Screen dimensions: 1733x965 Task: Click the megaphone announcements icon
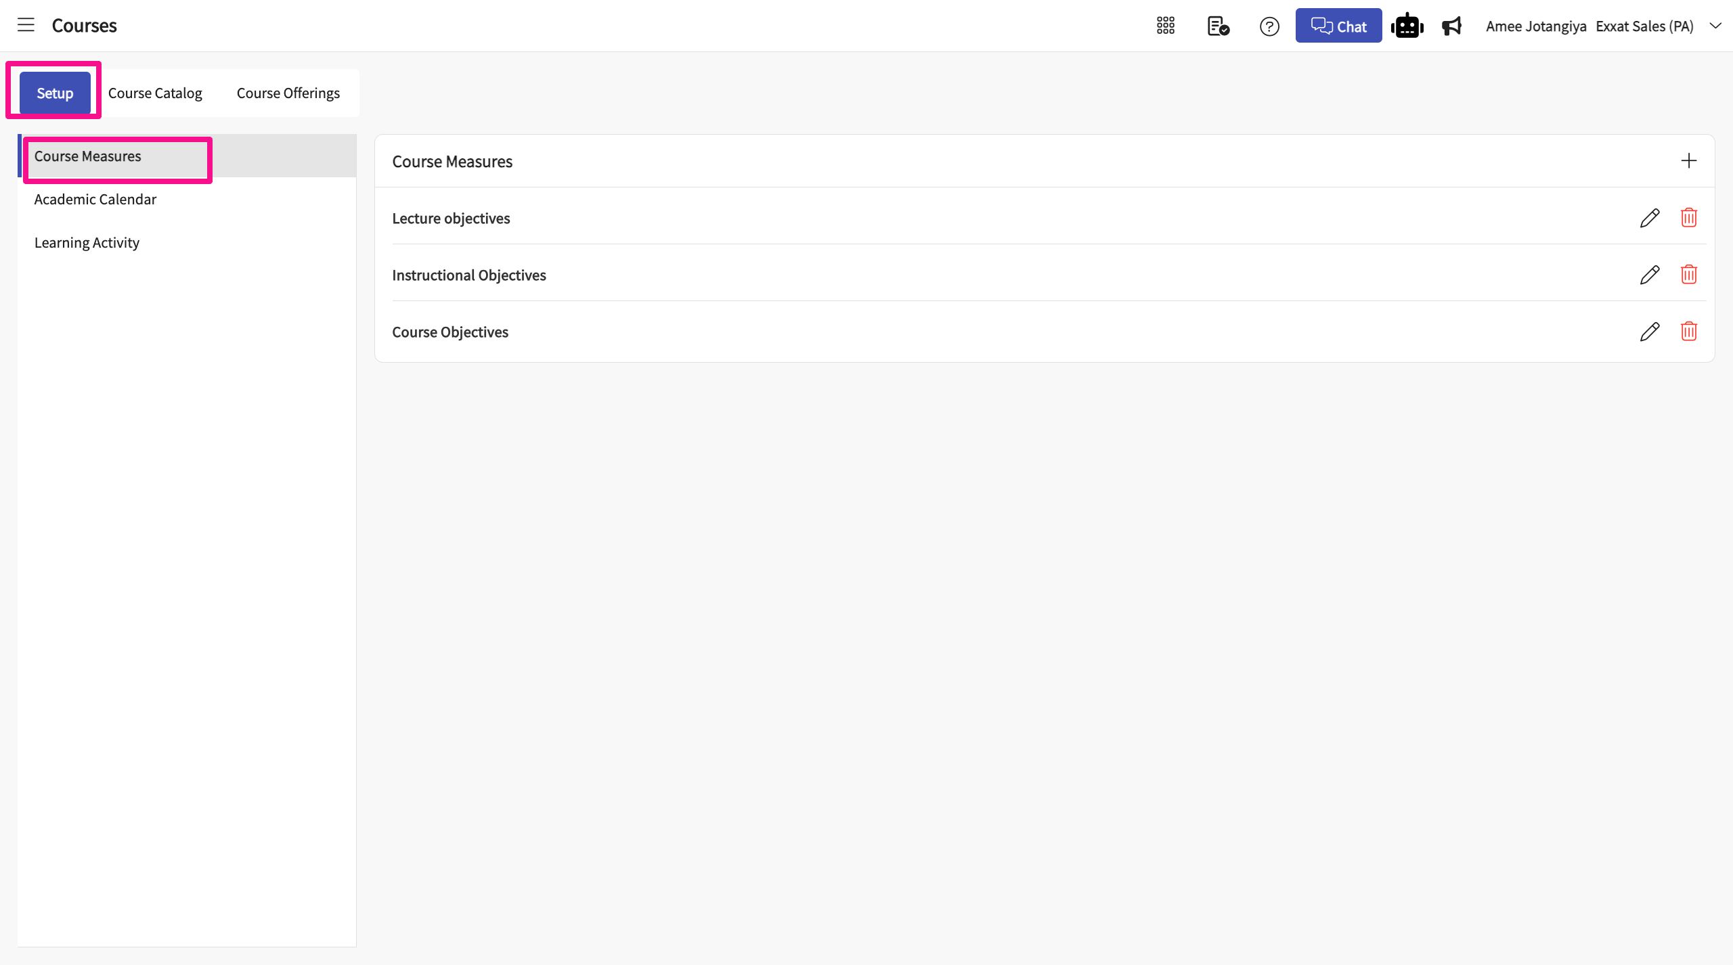pyautogui.click(x=1451, y=26)
